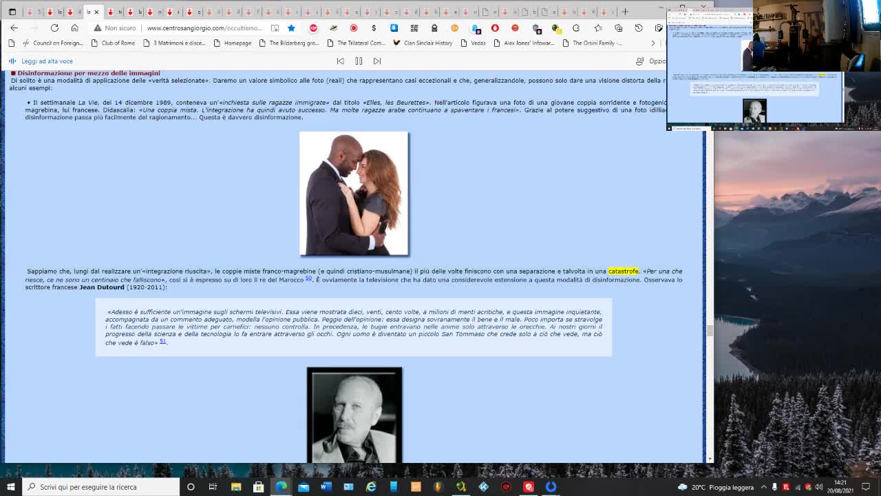This screenshot has width=881, height=496.
Task: Open Internet Explorer from taskbar
Action: click(x=371, y=487)
